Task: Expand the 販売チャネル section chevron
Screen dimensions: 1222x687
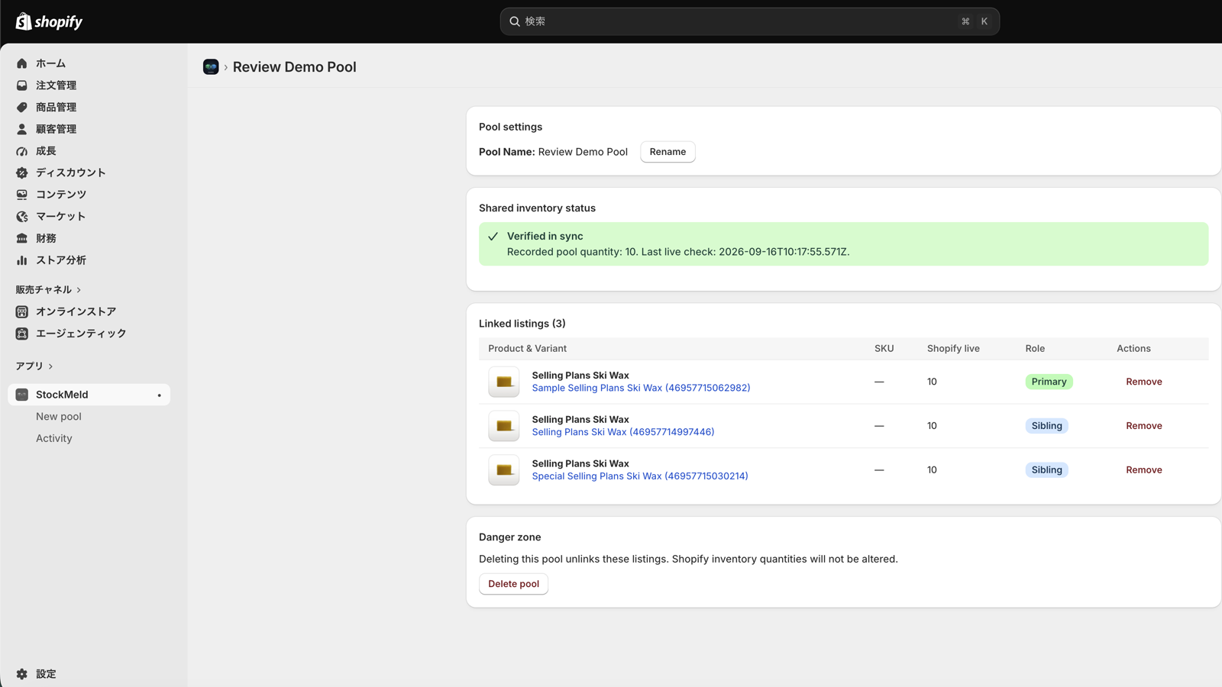Action: 79,290
